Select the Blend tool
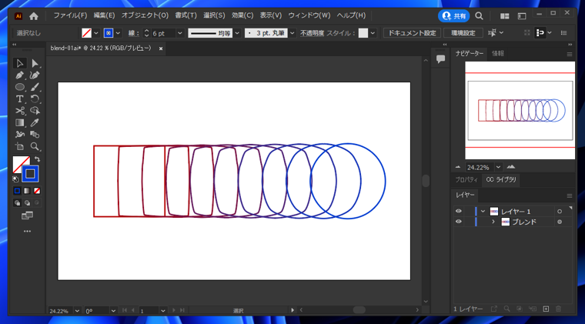Viewport: 585px width, 324px height. tap(35, 135)
